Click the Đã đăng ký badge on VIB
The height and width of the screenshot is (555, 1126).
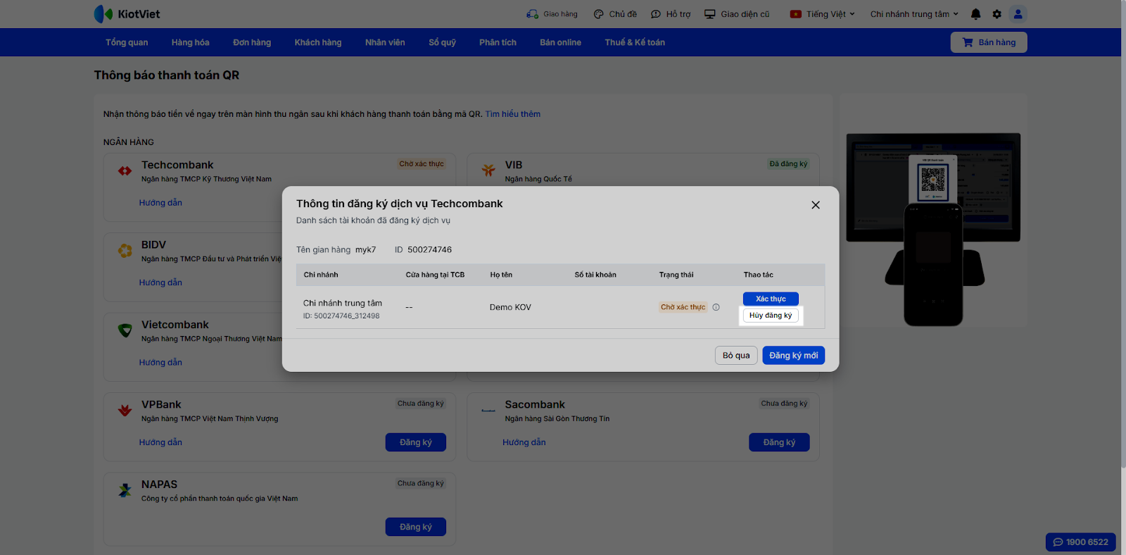[788, 164]
